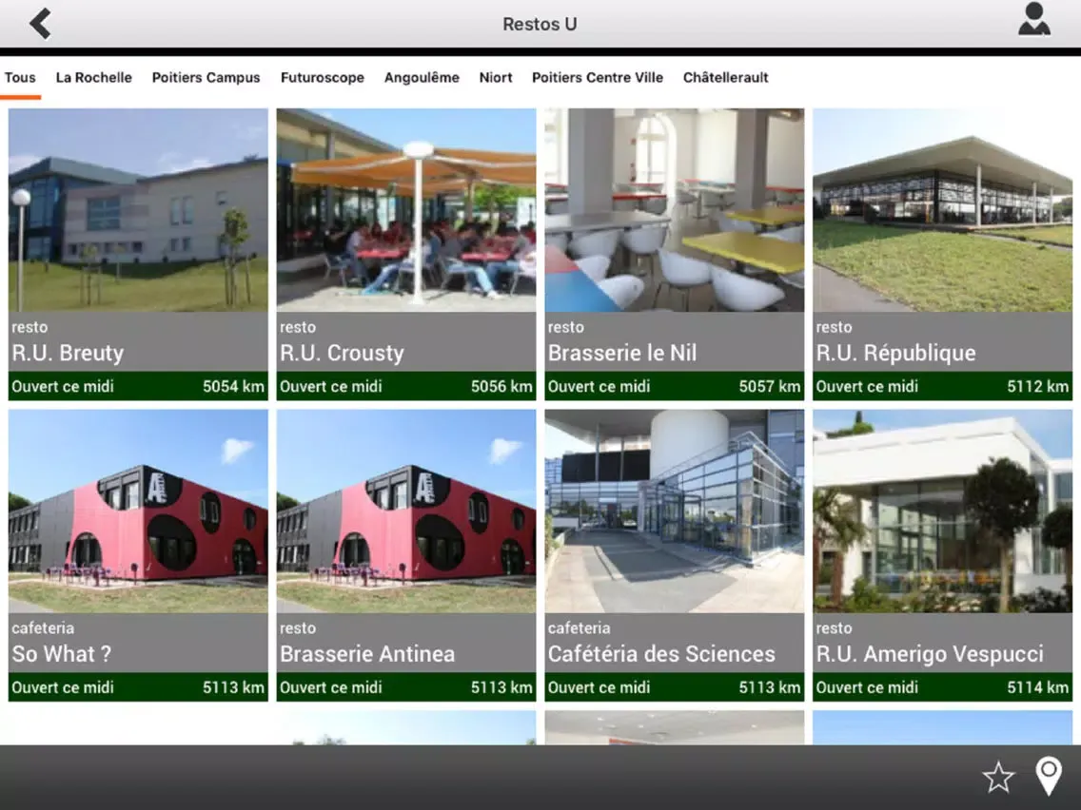Click the R.U. Breuty title
The width and height of the screenshot is (1081, 810).
[68, 353]
